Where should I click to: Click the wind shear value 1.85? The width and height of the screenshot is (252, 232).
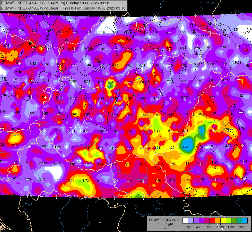tap(239, 79)
